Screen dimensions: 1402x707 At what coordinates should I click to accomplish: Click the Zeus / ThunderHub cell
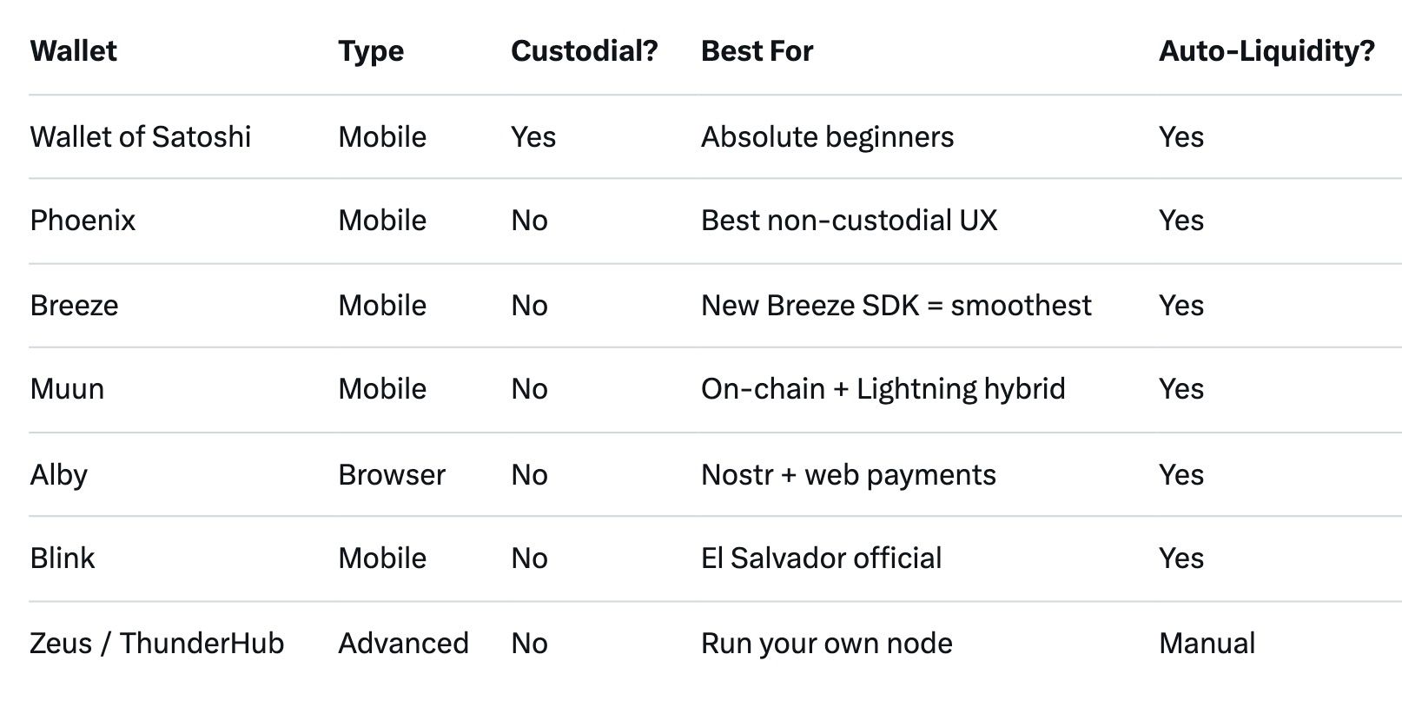pyautogui.click(x=156, y=643)
